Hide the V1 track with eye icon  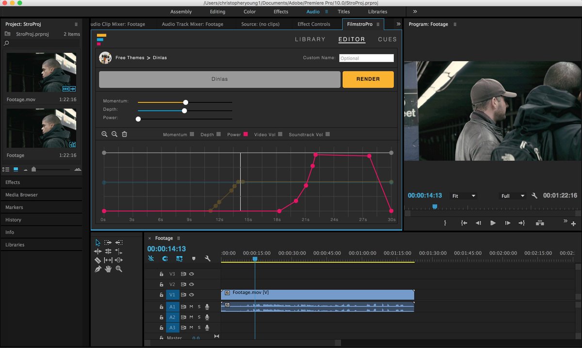click(192, 295)
